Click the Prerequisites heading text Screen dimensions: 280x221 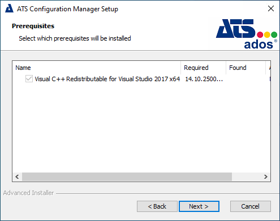point(33,26)
